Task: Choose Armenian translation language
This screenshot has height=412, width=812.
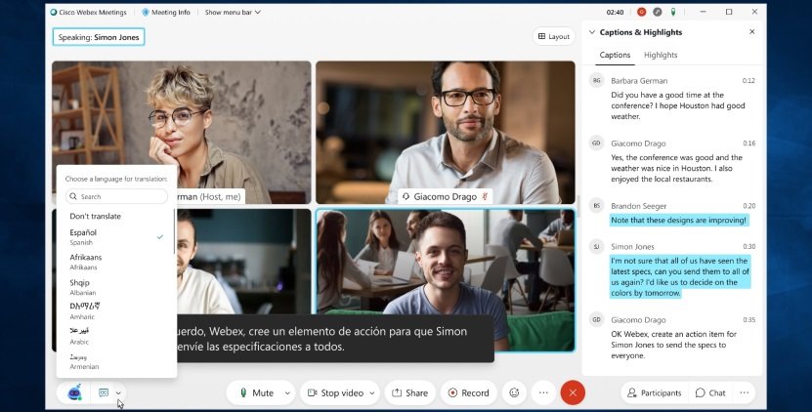Action: click(x=116, y=361)
